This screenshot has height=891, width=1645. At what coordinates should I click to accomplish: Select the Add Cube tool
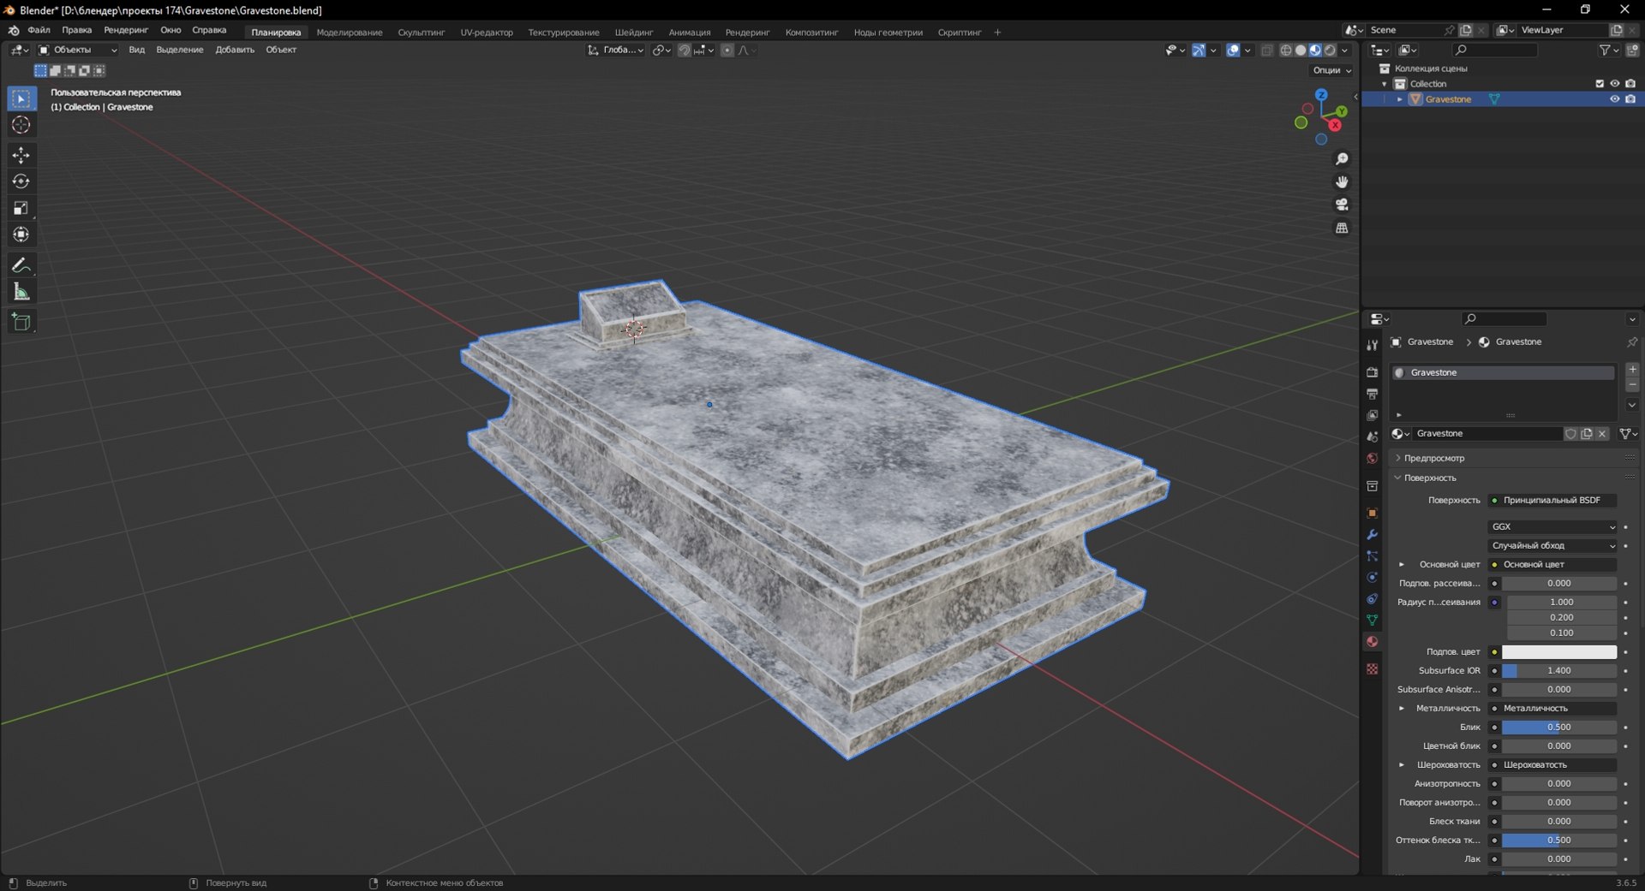tap(21, 322)
